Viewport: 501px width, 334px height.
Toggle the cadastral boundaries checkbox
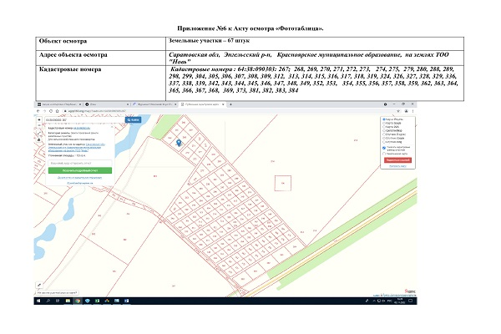[x=382, y=148]
